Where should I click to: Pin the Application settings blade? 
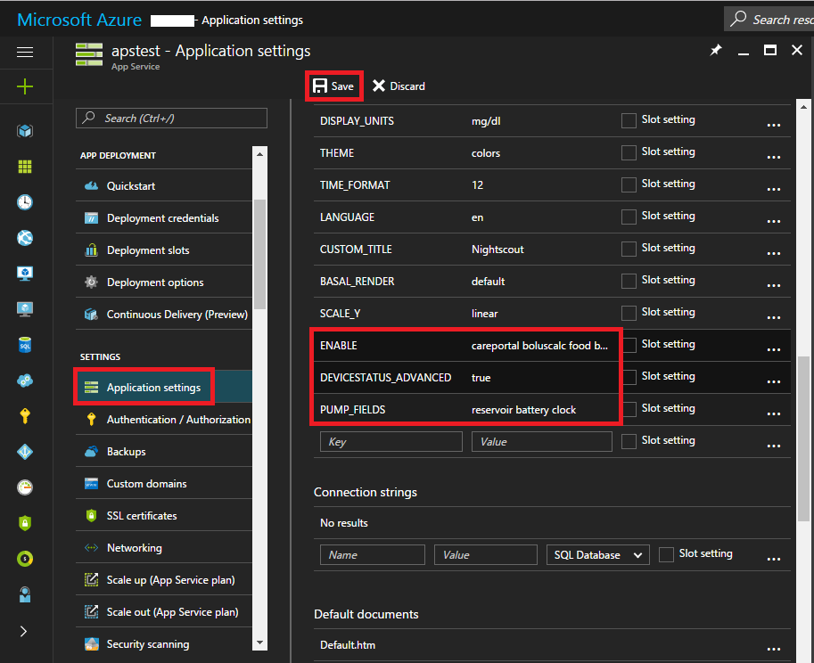tap(716, 50)
